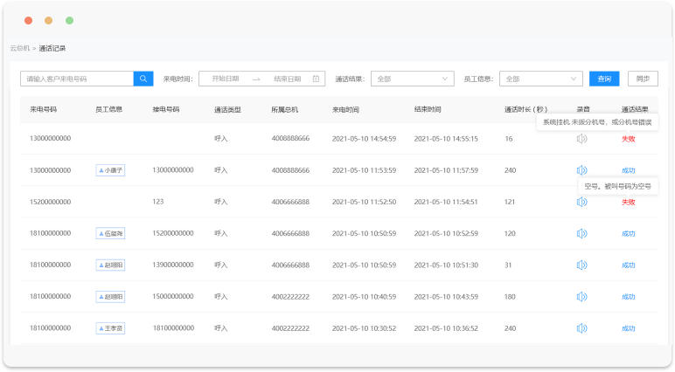
Task: Click the 小康子 employee tag
Action: [110, 170]
